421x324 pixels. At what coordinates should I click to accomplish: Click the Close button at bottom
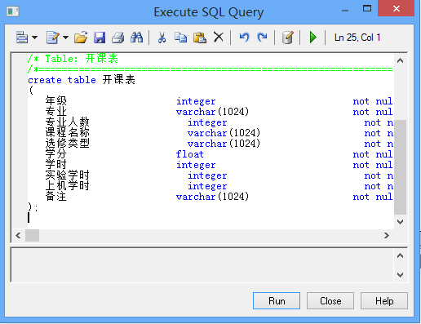[x=330, y=301]
